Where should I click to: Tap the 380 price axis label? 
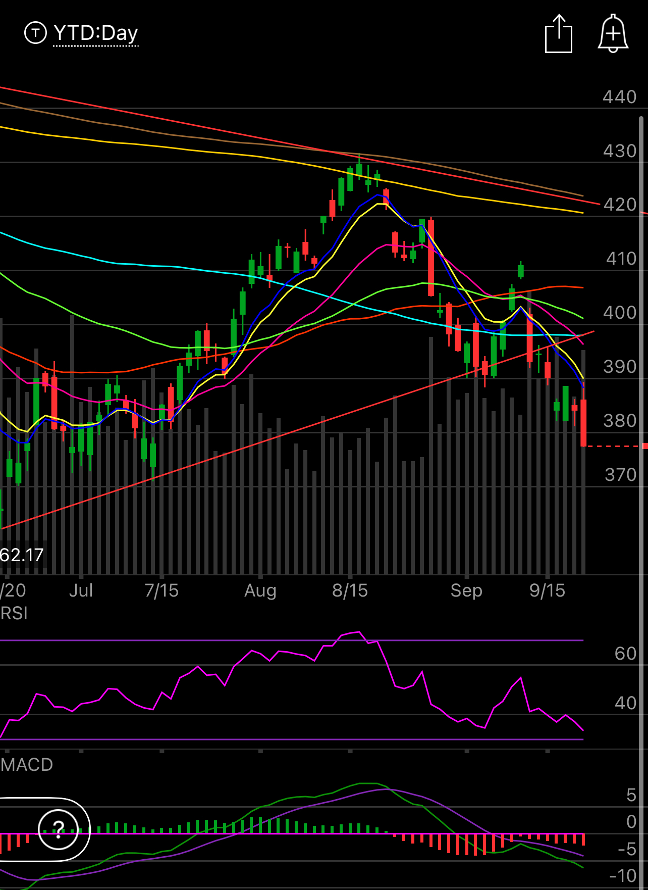pos(619,421)
